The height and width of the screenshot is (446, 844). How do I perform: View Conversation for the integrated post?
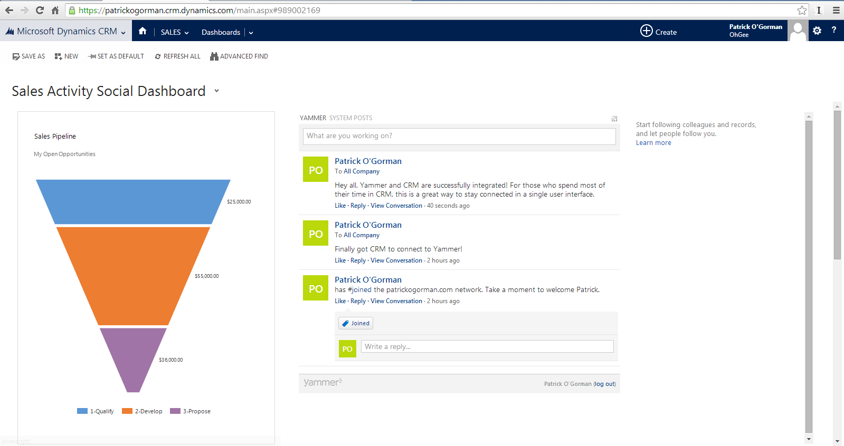click(396, 206)
